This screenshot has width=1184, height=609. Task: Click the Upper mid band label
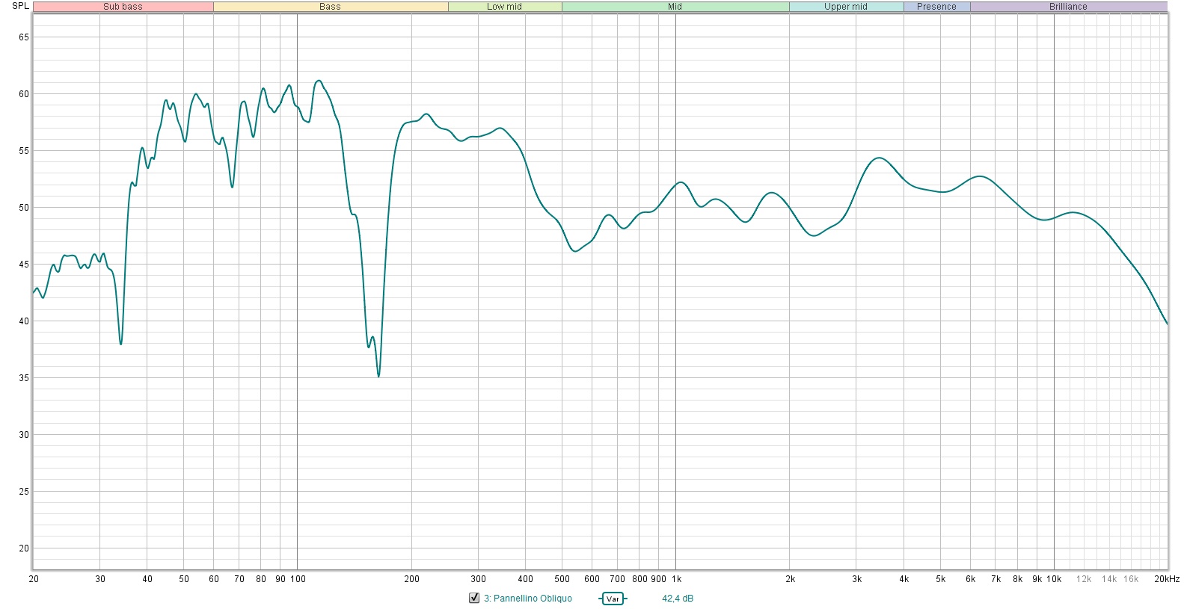tap(846, 7)
